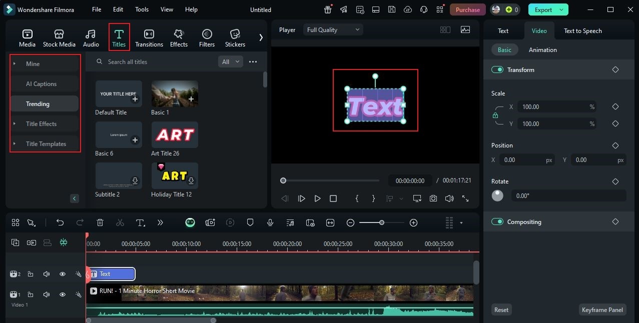Open the Audio tab
Image resolution: width=639 pixels, height=323 pixels.
point(91,38)
